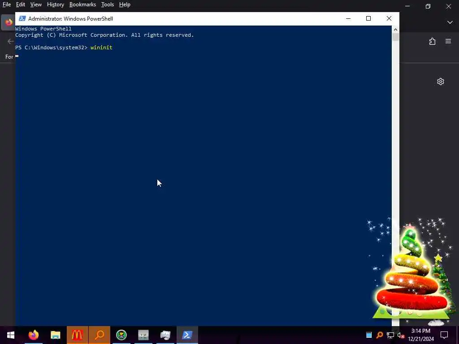Click the gray panel app taskbar icon
Image resolution: width=459 pixels, height=344 pixels.
143,335
